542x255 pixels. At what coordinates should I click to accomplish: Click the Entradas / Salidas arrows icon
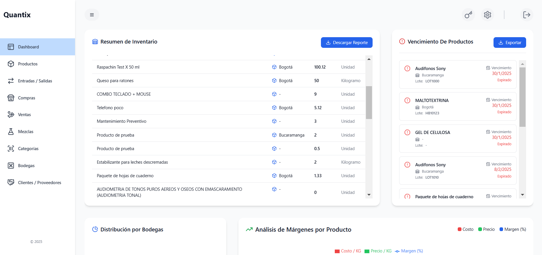[11, 81]
